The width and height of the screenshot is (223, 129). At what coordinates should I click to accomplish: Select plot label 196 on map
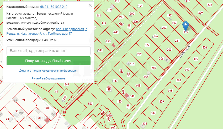point(156,36)
